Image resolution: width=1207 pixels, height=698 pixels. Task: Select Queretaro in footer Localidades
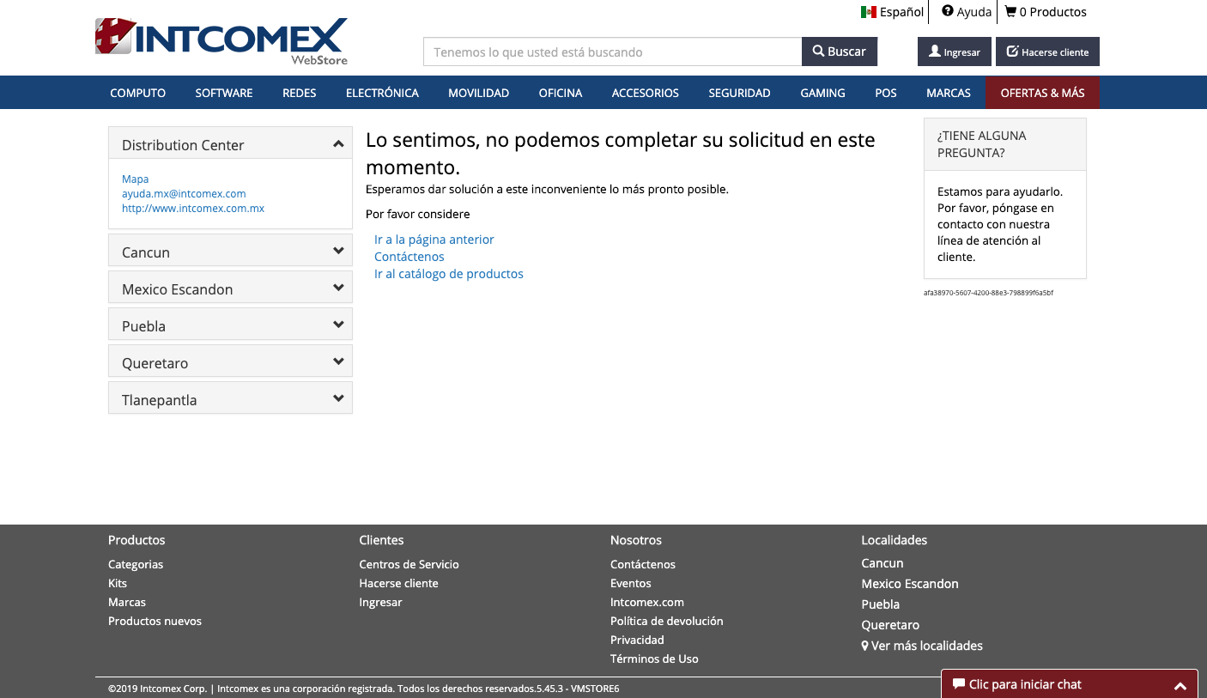[x=890, y=625]
